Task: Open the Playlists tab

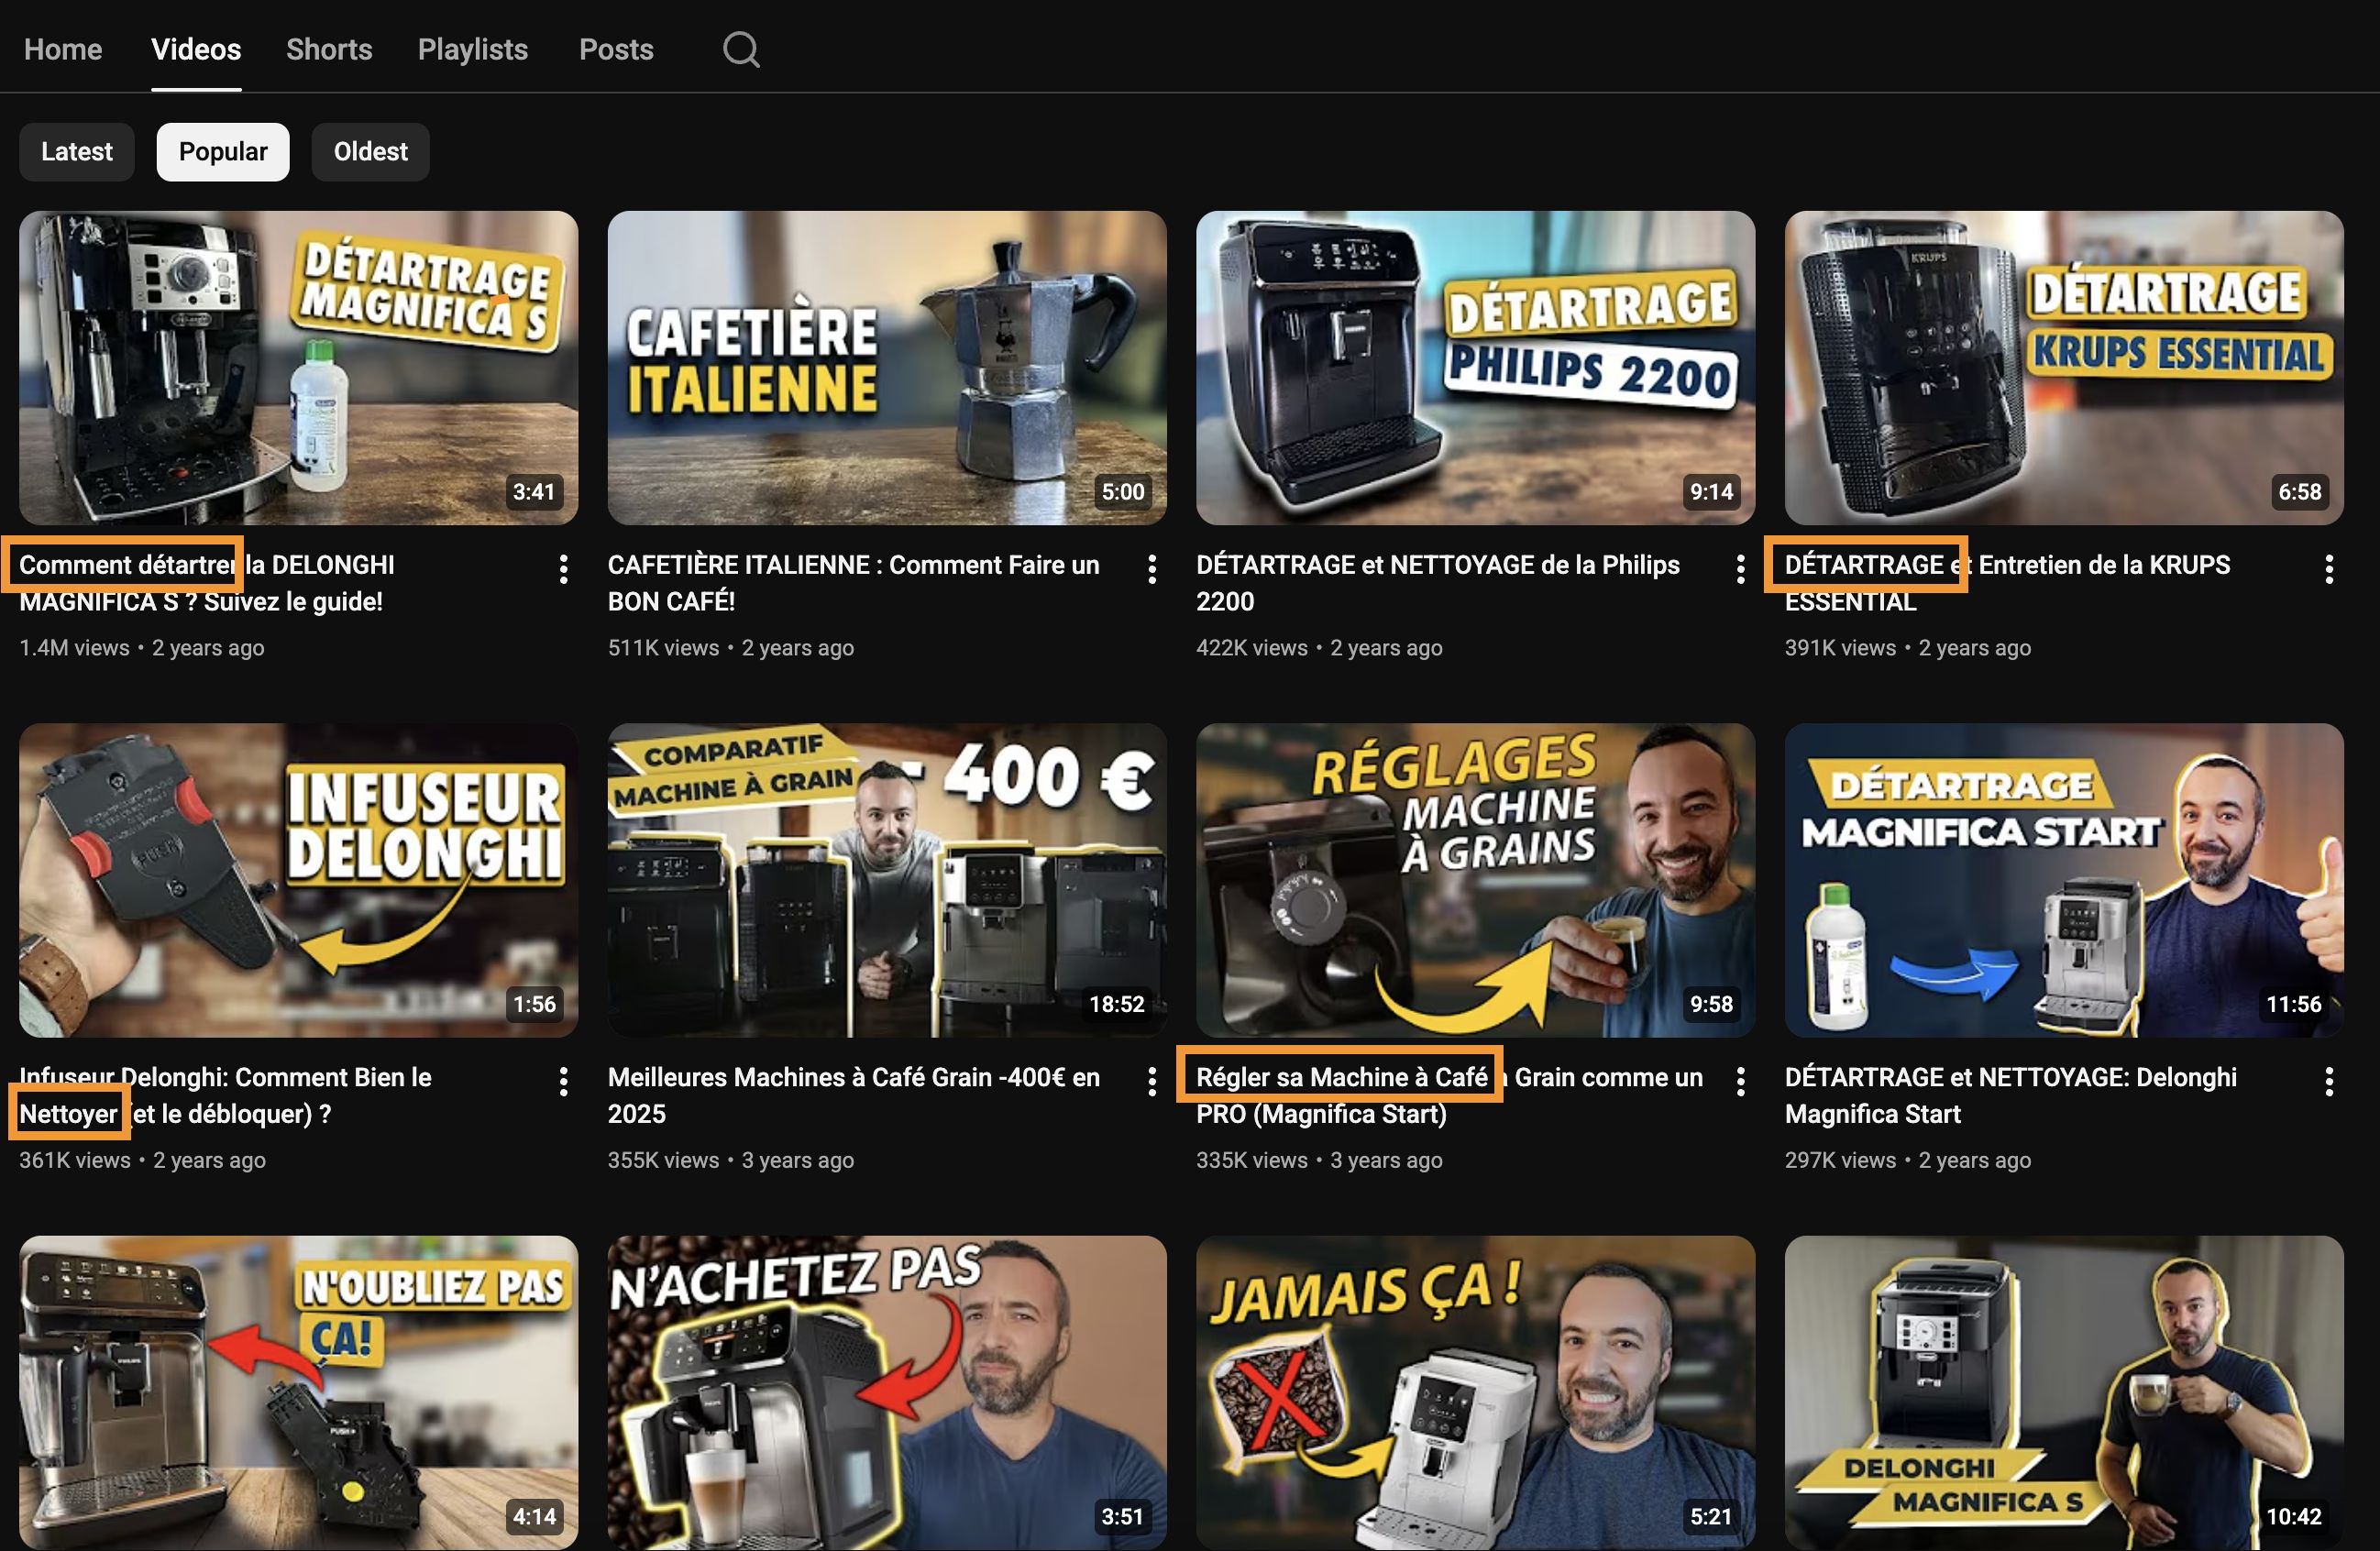Action: (x=472, y=49)
